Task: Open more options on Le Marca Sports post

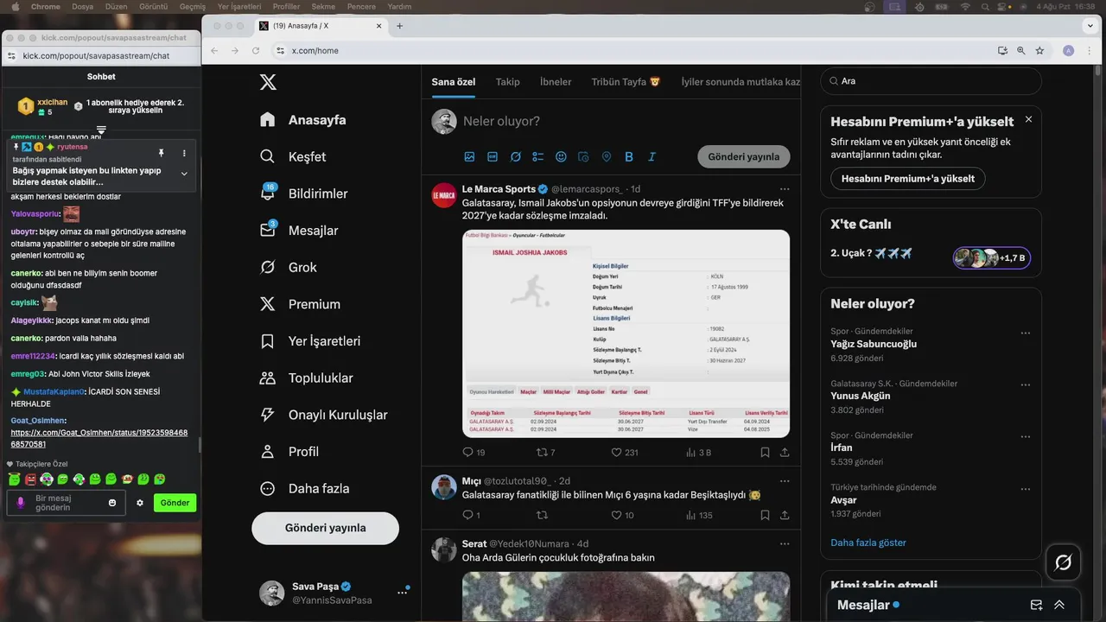Action: point(785,188)
